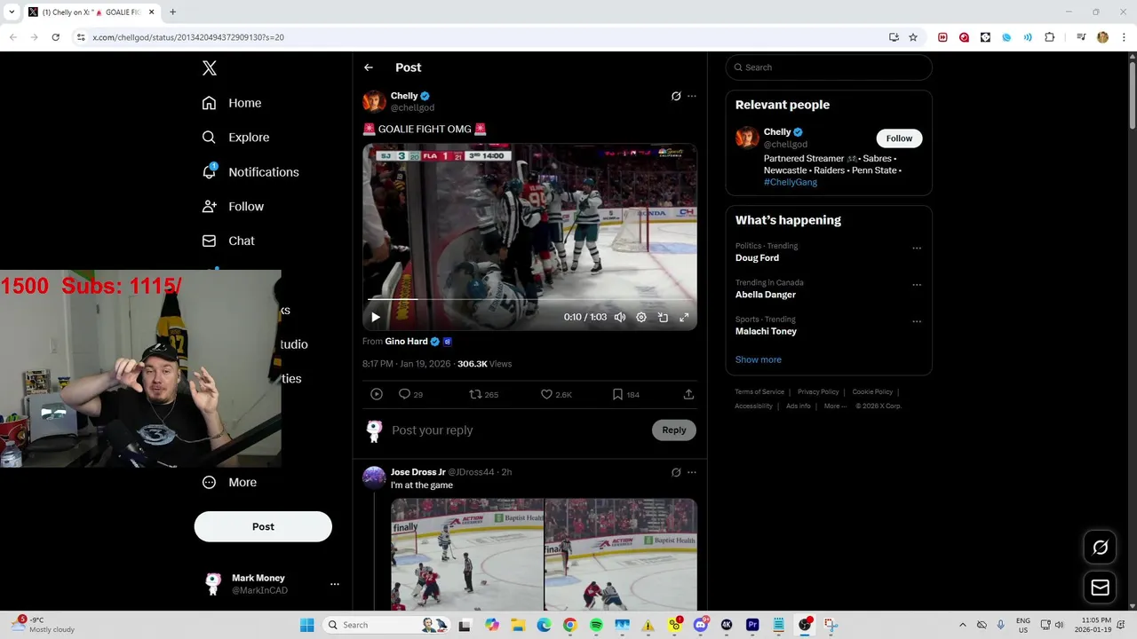Screen dimensions: 1137x639
Task: Open the floating Grok button
Action: (1100, 548)
